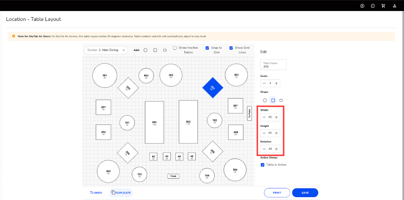Print the table layout
The image size is (404, 200).
pos(277,193)
